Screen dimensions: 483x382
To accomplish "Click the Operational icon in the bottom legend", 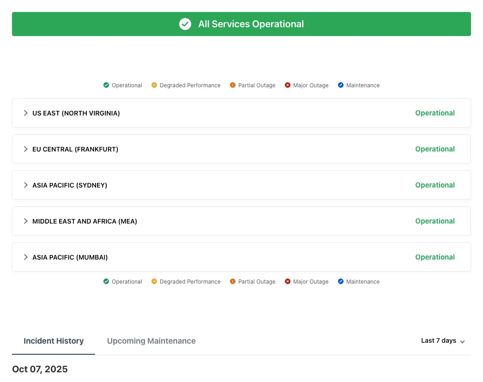I will coord(106,281).
